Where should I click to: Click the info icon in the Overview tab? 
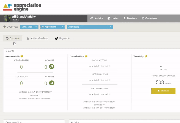click(x=7, y=38)
